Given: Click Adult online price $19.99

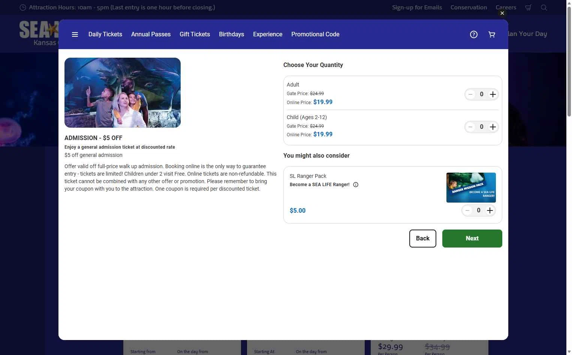Looking at the screenshot, I should (x=323, y=102).
